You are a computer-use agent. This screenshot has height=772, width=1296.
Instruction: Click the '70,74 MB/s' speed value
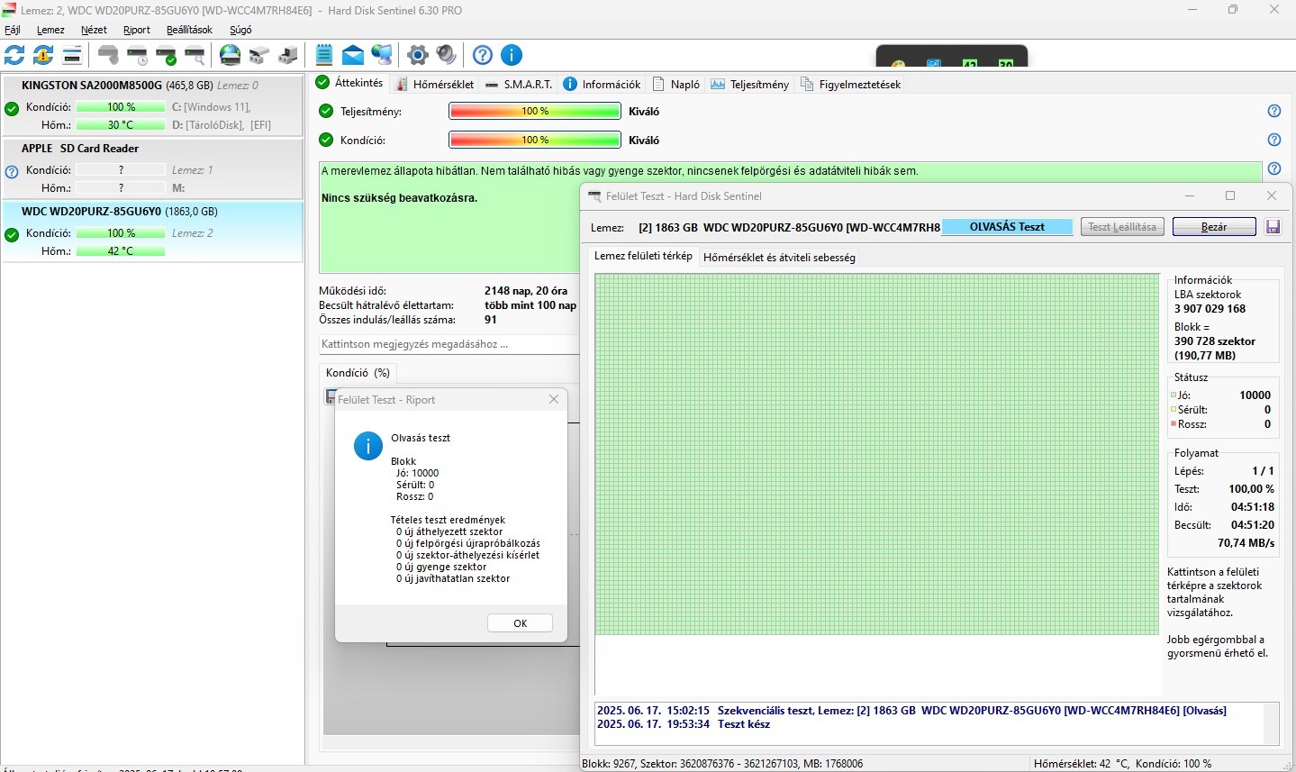click(1246, 543)
